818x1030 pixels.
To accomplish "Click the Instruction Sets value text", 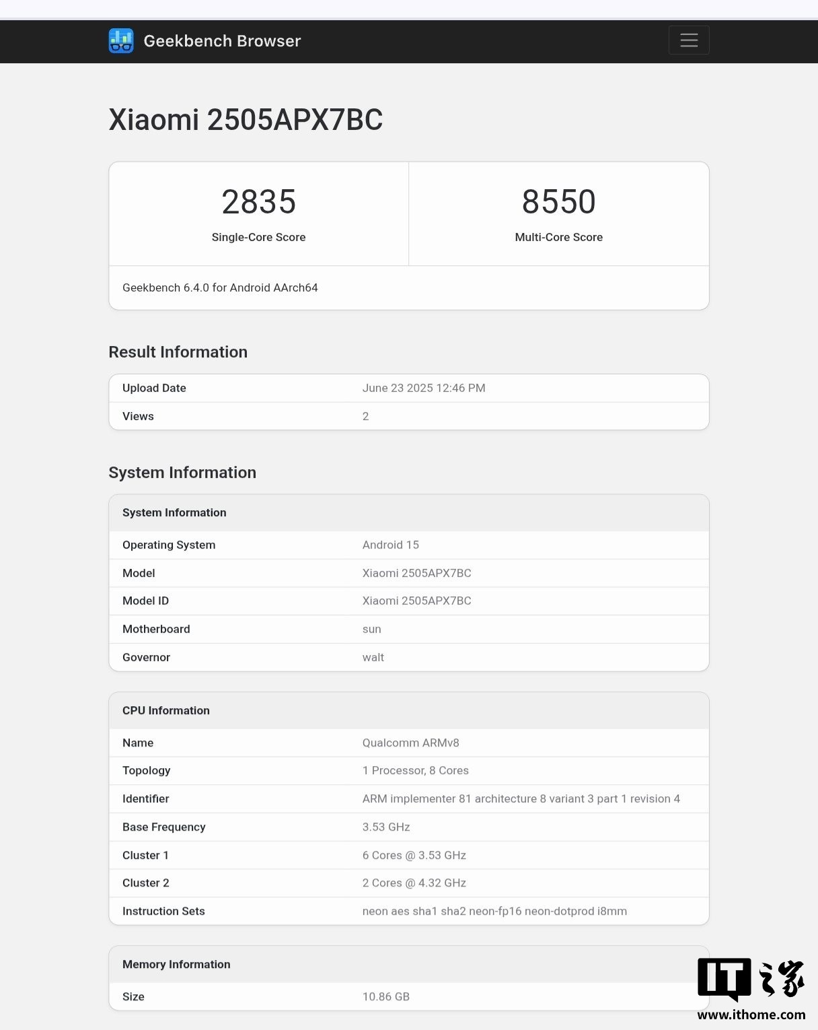I will pyautogui.click(x=494, y=911).
